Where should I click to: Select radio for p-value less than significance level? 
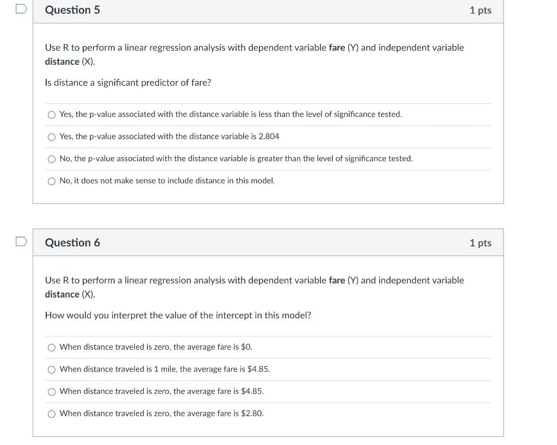point(52,115)
